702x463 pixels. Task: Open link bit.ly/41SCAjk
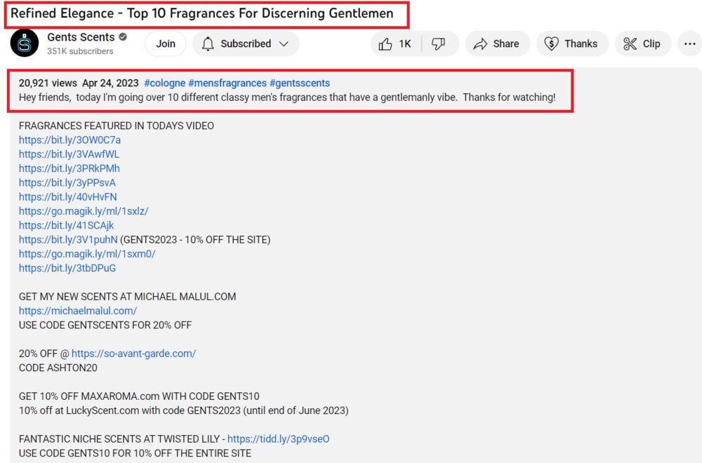click(x=66, y=225)
